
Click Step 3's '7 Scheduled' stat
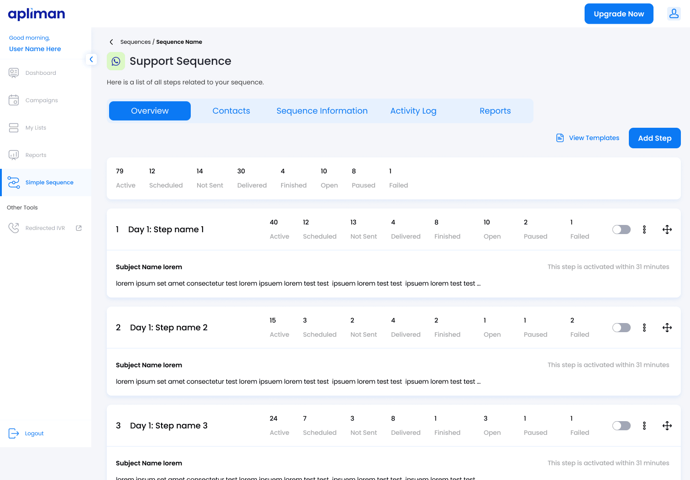click(319, 426)
